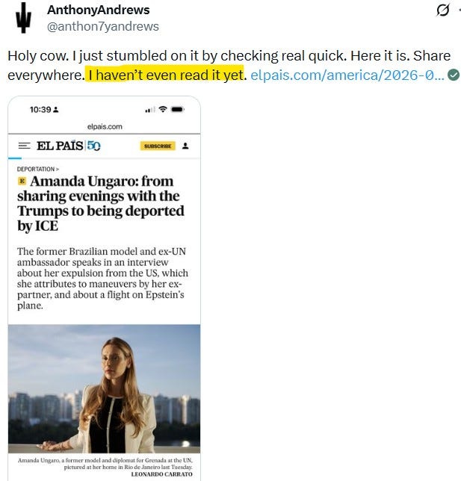Click the Amanda Ungaro article photo
461x481 pixels.
104,388
